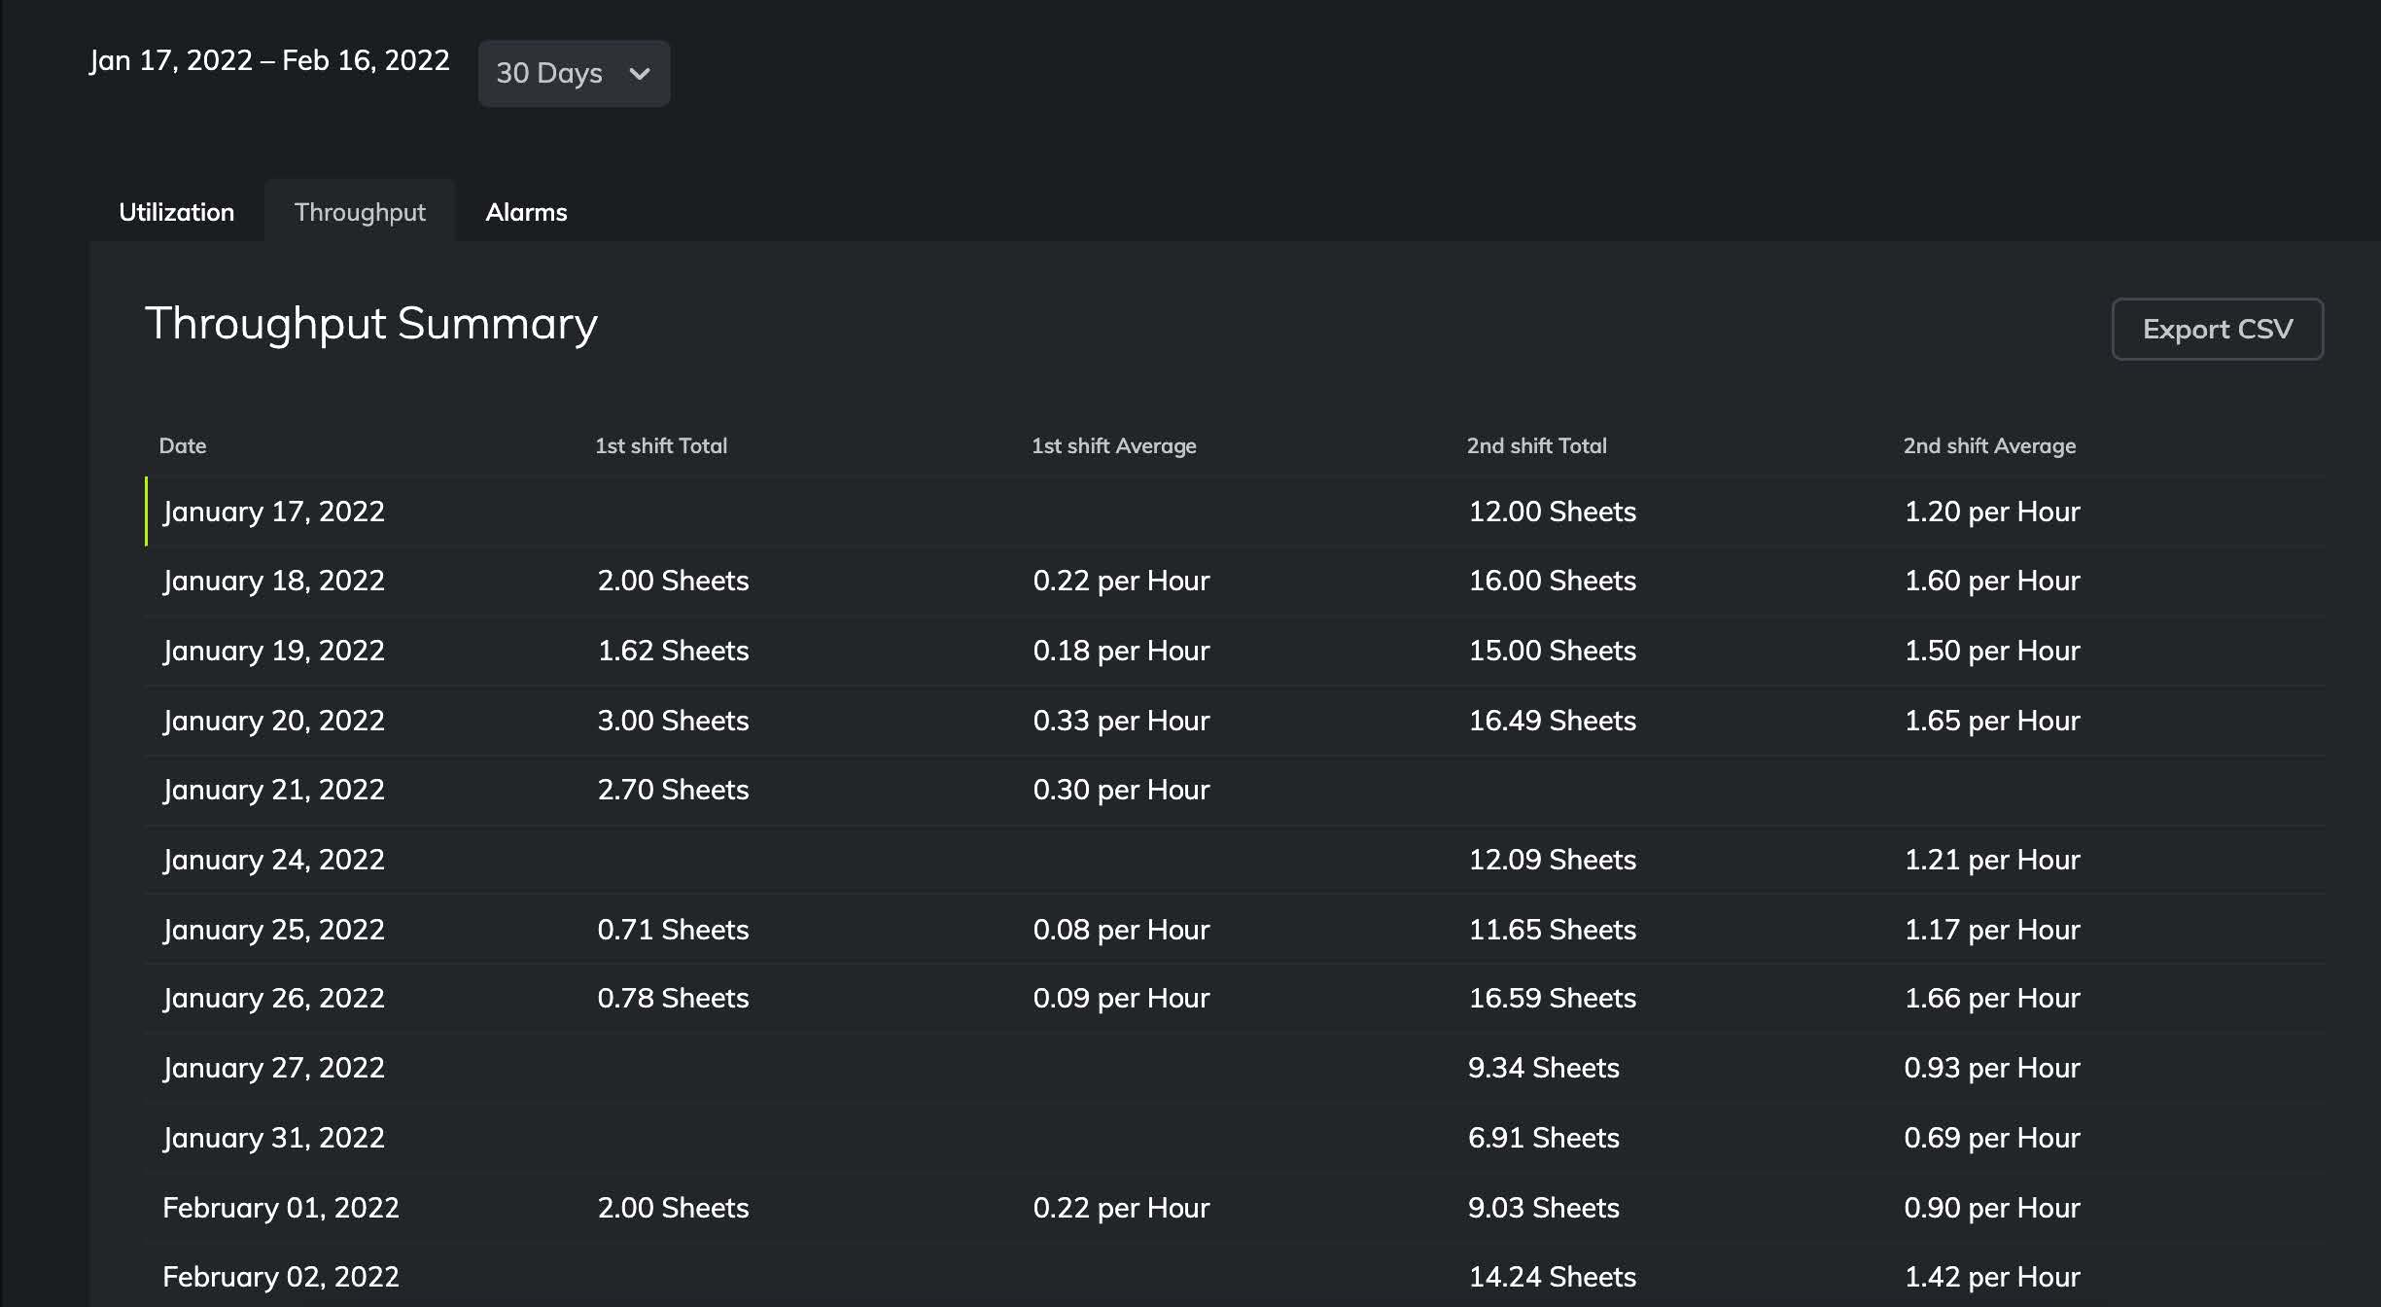Image resolution: width=2381 pixels, height=1307 pixels.
Task: Click the January 20, 2022 date cell
Action: click(274, 721)
